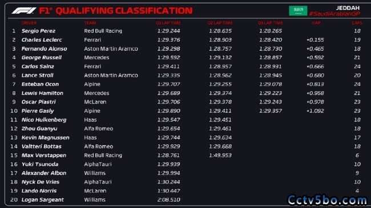
Task: Click the GAP column header
Action: tap(316, 23)
